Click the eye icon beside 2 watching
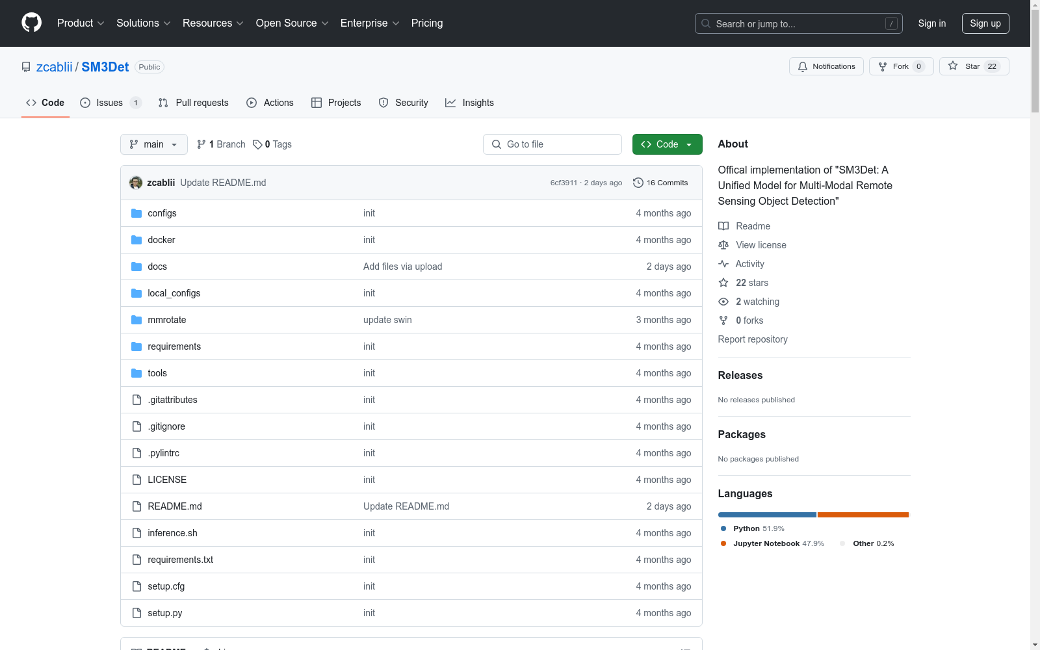This screenshot has width=1040, height=650. [723, 302]
